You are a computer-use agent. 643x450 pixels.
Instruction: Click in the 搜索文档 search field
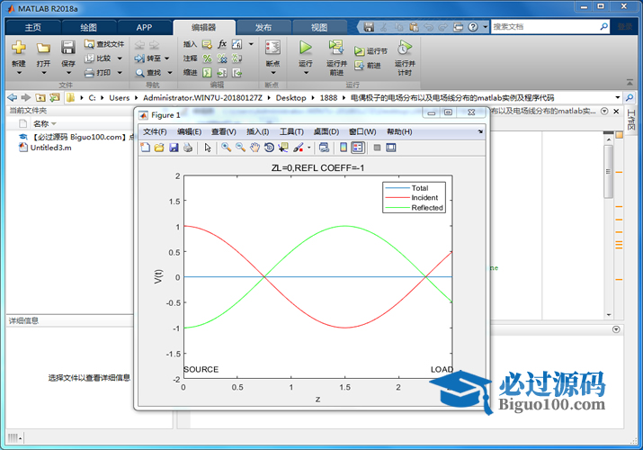[545, 27]
